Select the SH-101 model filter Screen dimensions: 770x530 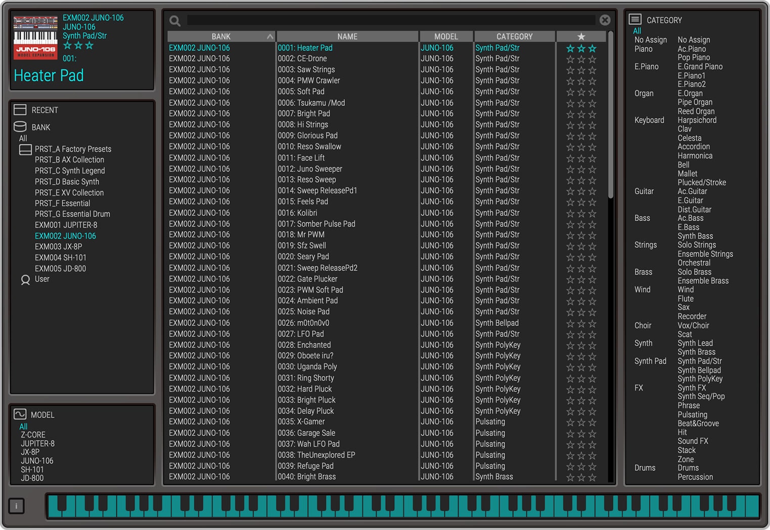32,469
